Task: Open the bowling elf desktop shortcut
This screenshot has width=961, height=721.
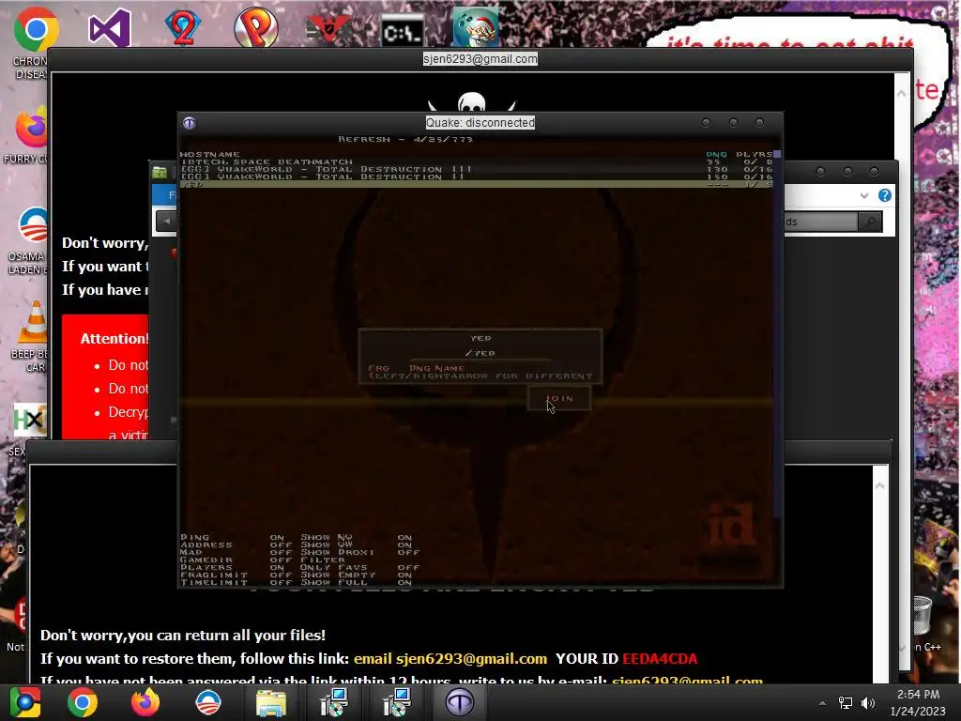Action: tap(476, 27)
